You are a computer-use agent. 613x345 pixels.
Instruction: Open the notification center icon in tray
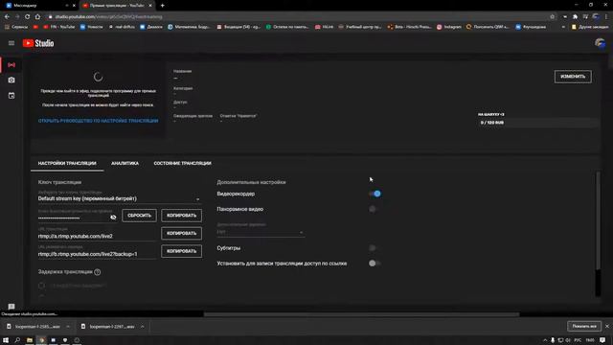click(x=602, y=340)
